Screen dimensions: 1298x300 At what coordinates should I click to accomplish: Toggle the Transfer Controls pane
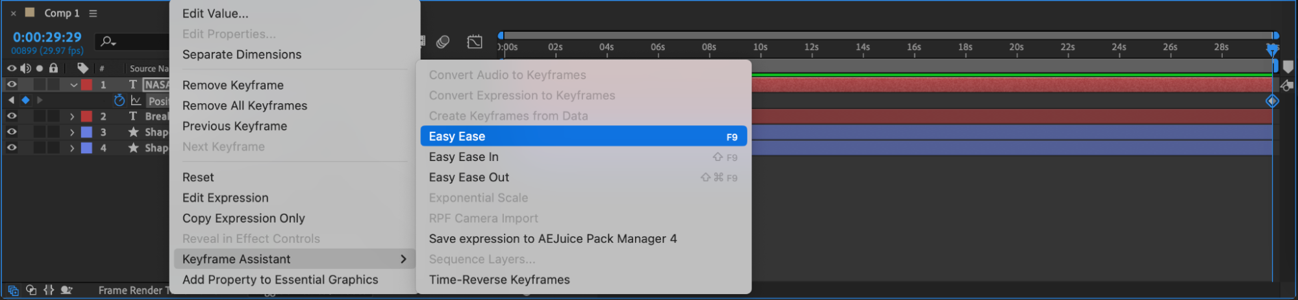[x=31, y=290]
